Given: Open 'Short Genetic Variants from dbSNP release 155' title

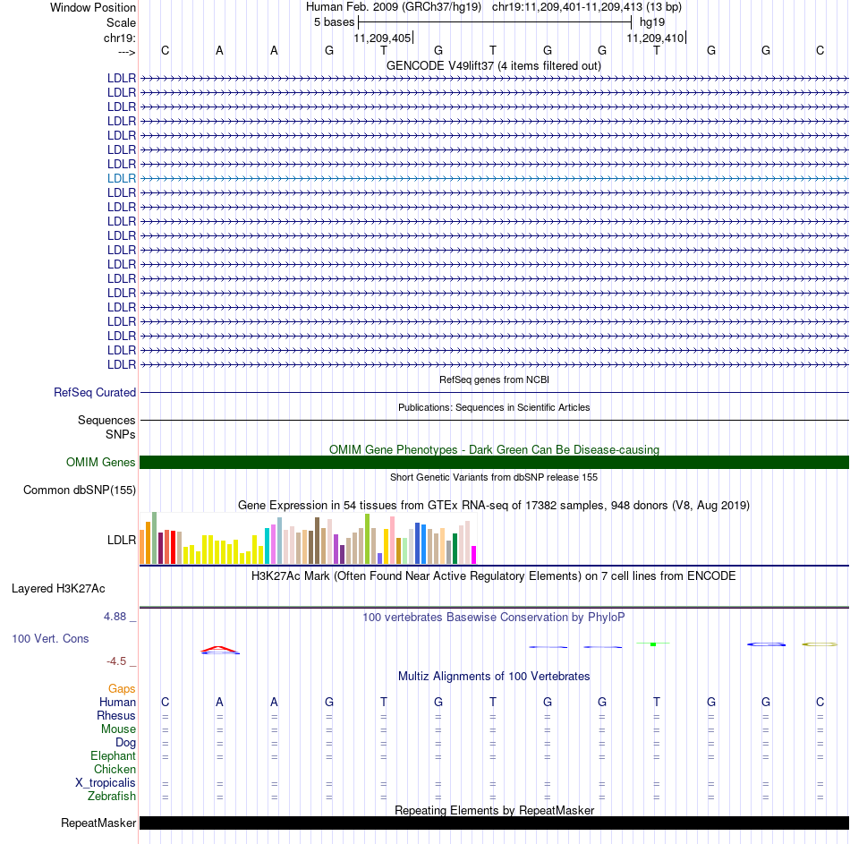Looking at the screenshot, I should pyautogui.click(x=494, y=477).
